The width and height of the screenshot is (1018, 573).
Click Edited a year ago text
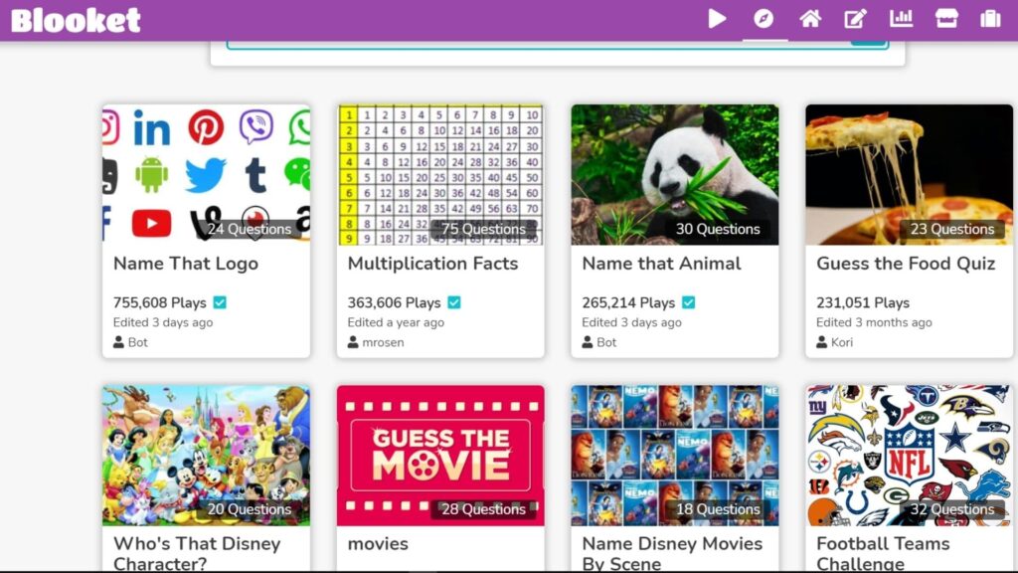[396, 322]
